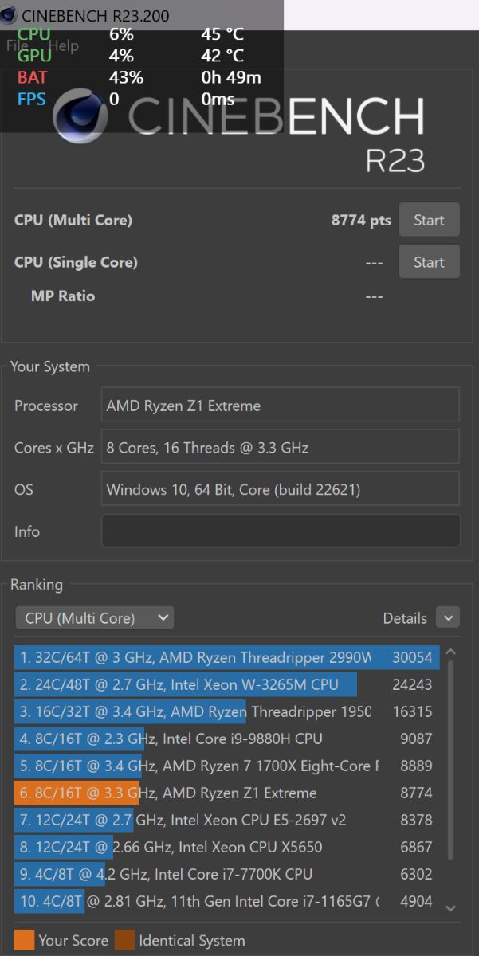Expand the ranking Details dropdown arrow

(x=449, y=618)
